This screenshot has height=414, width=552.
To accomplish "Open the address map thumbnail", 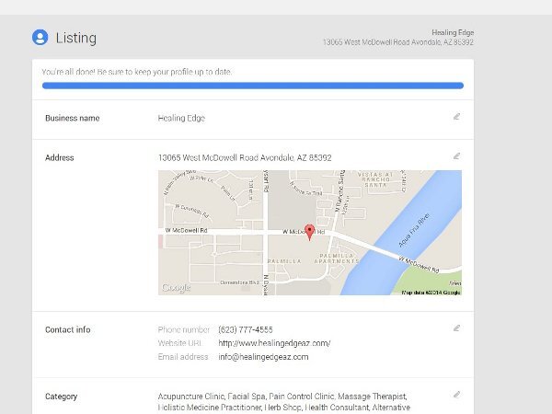I will [x=310, y=233].
